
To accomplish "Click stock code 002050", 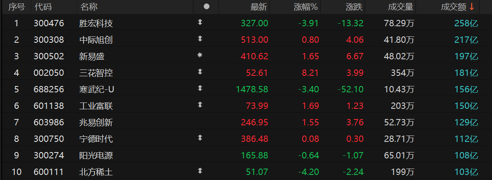I will 49,73.
